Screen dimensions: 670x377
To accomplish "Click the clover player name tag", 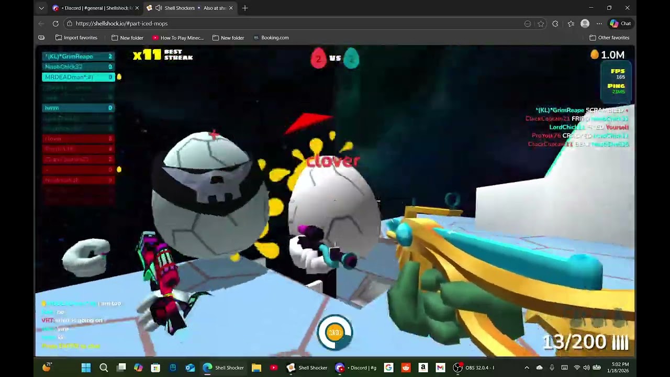I will click(x=332, y=161).
